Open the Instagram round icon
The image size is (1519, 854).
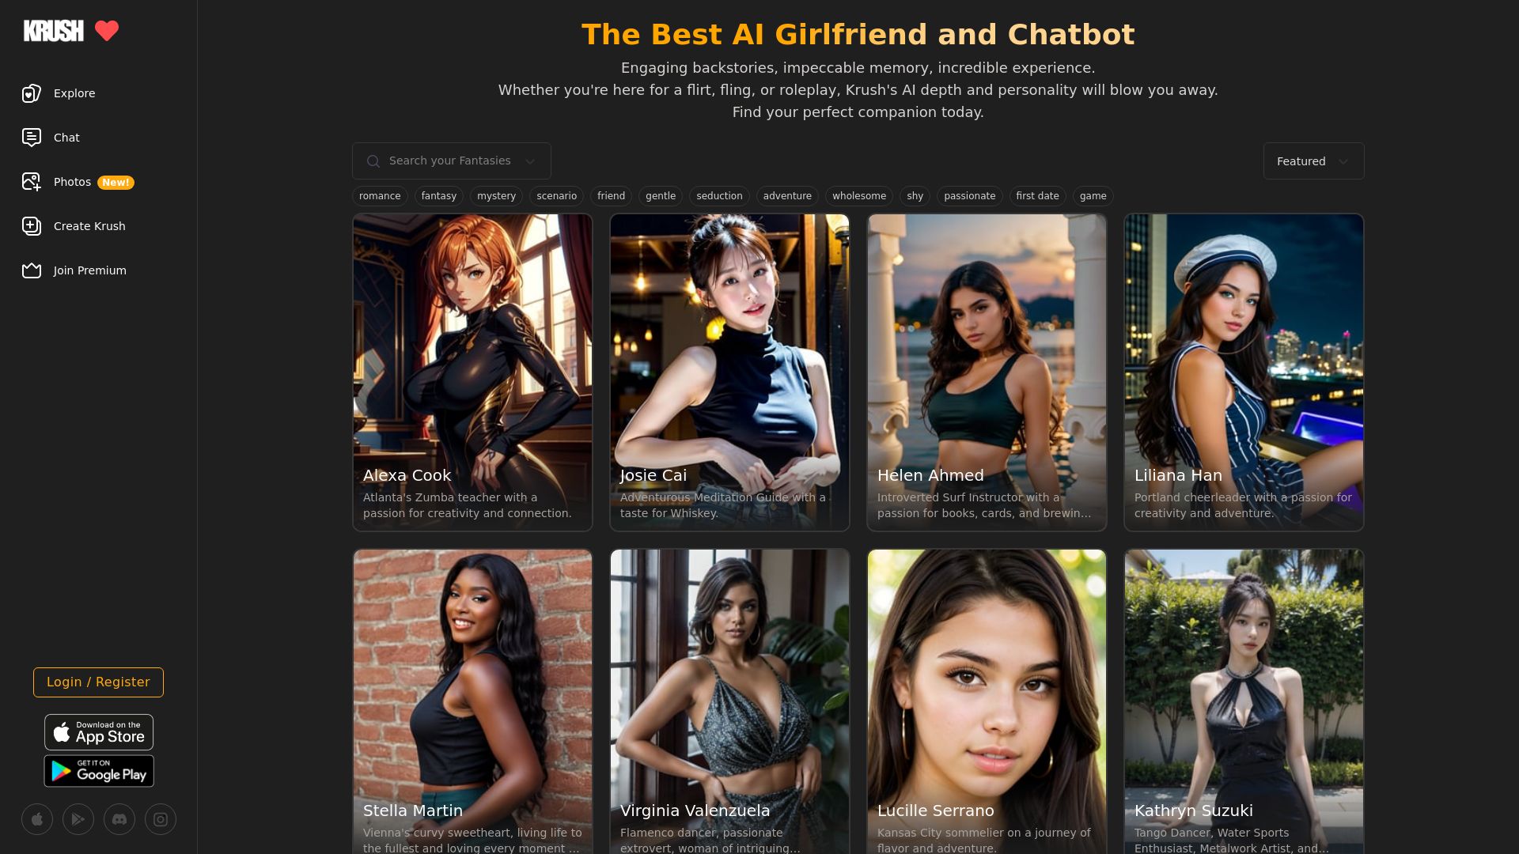161,819
